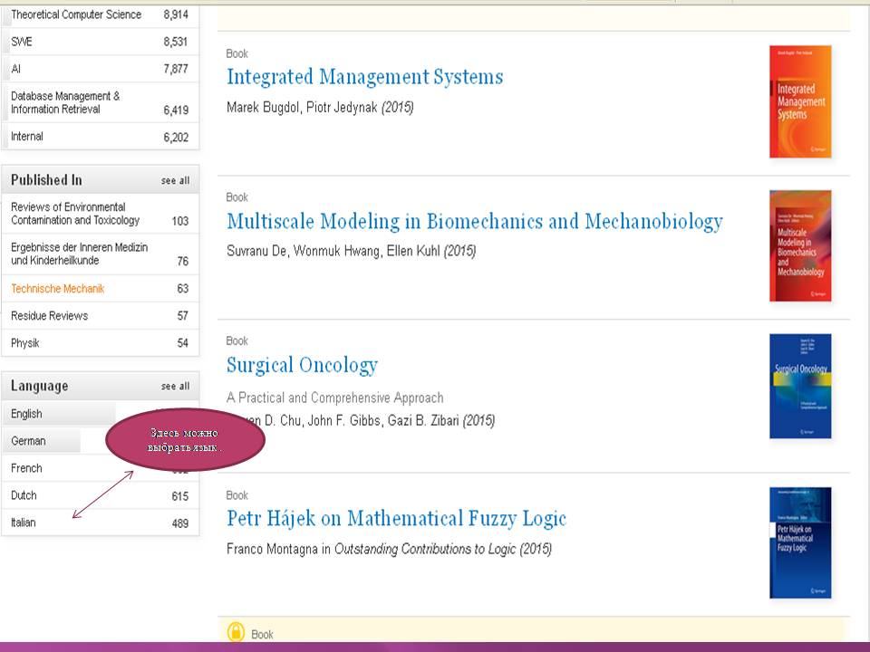Follow the Surgical Oncology title link
The image size is (870, 652).
click(302, 365)
